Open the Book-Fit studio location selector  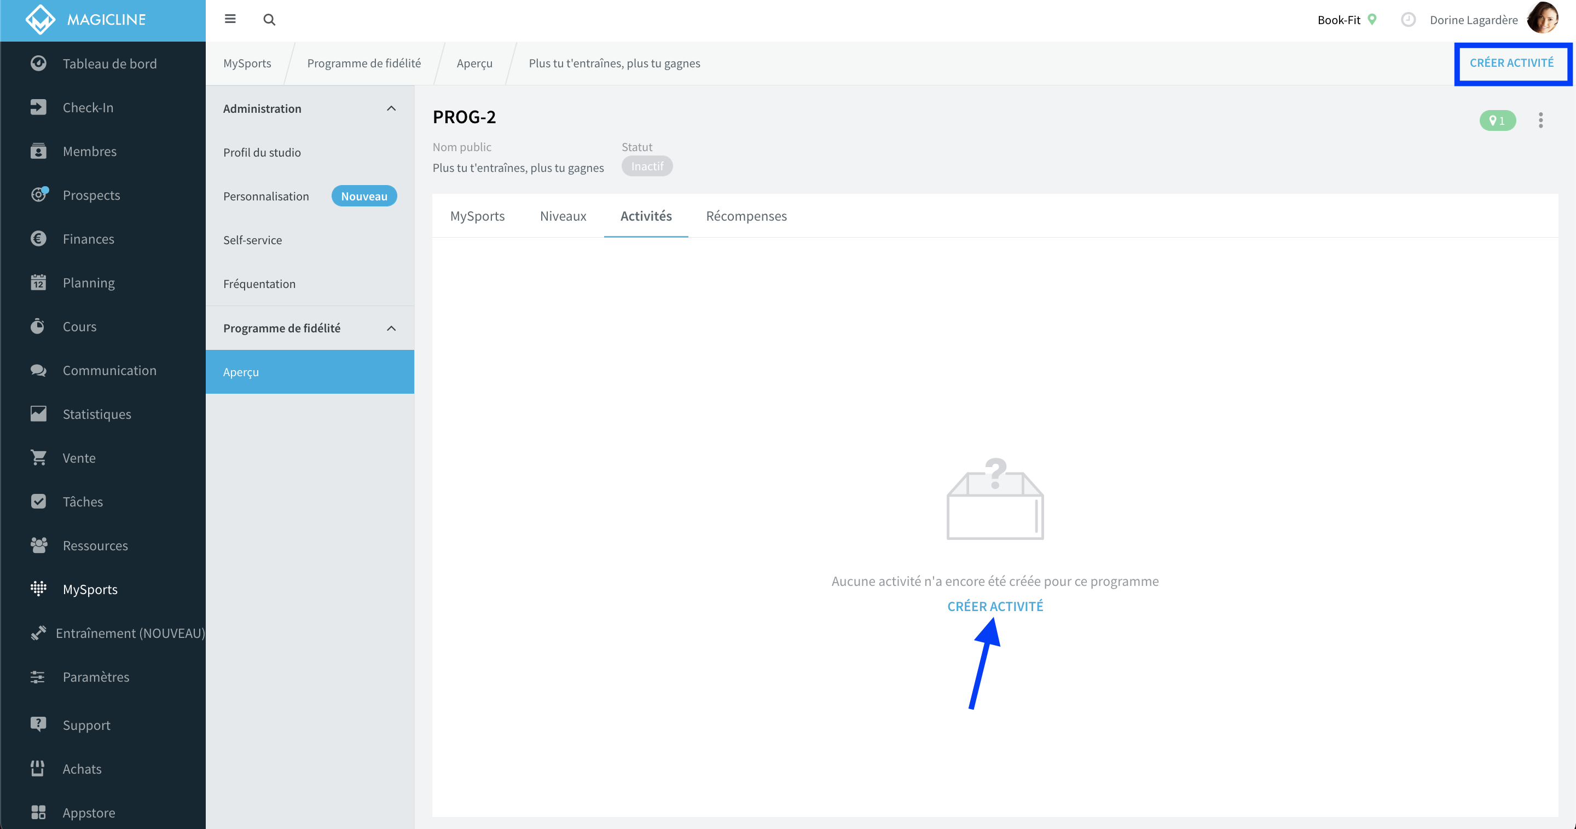[1347, 20]
